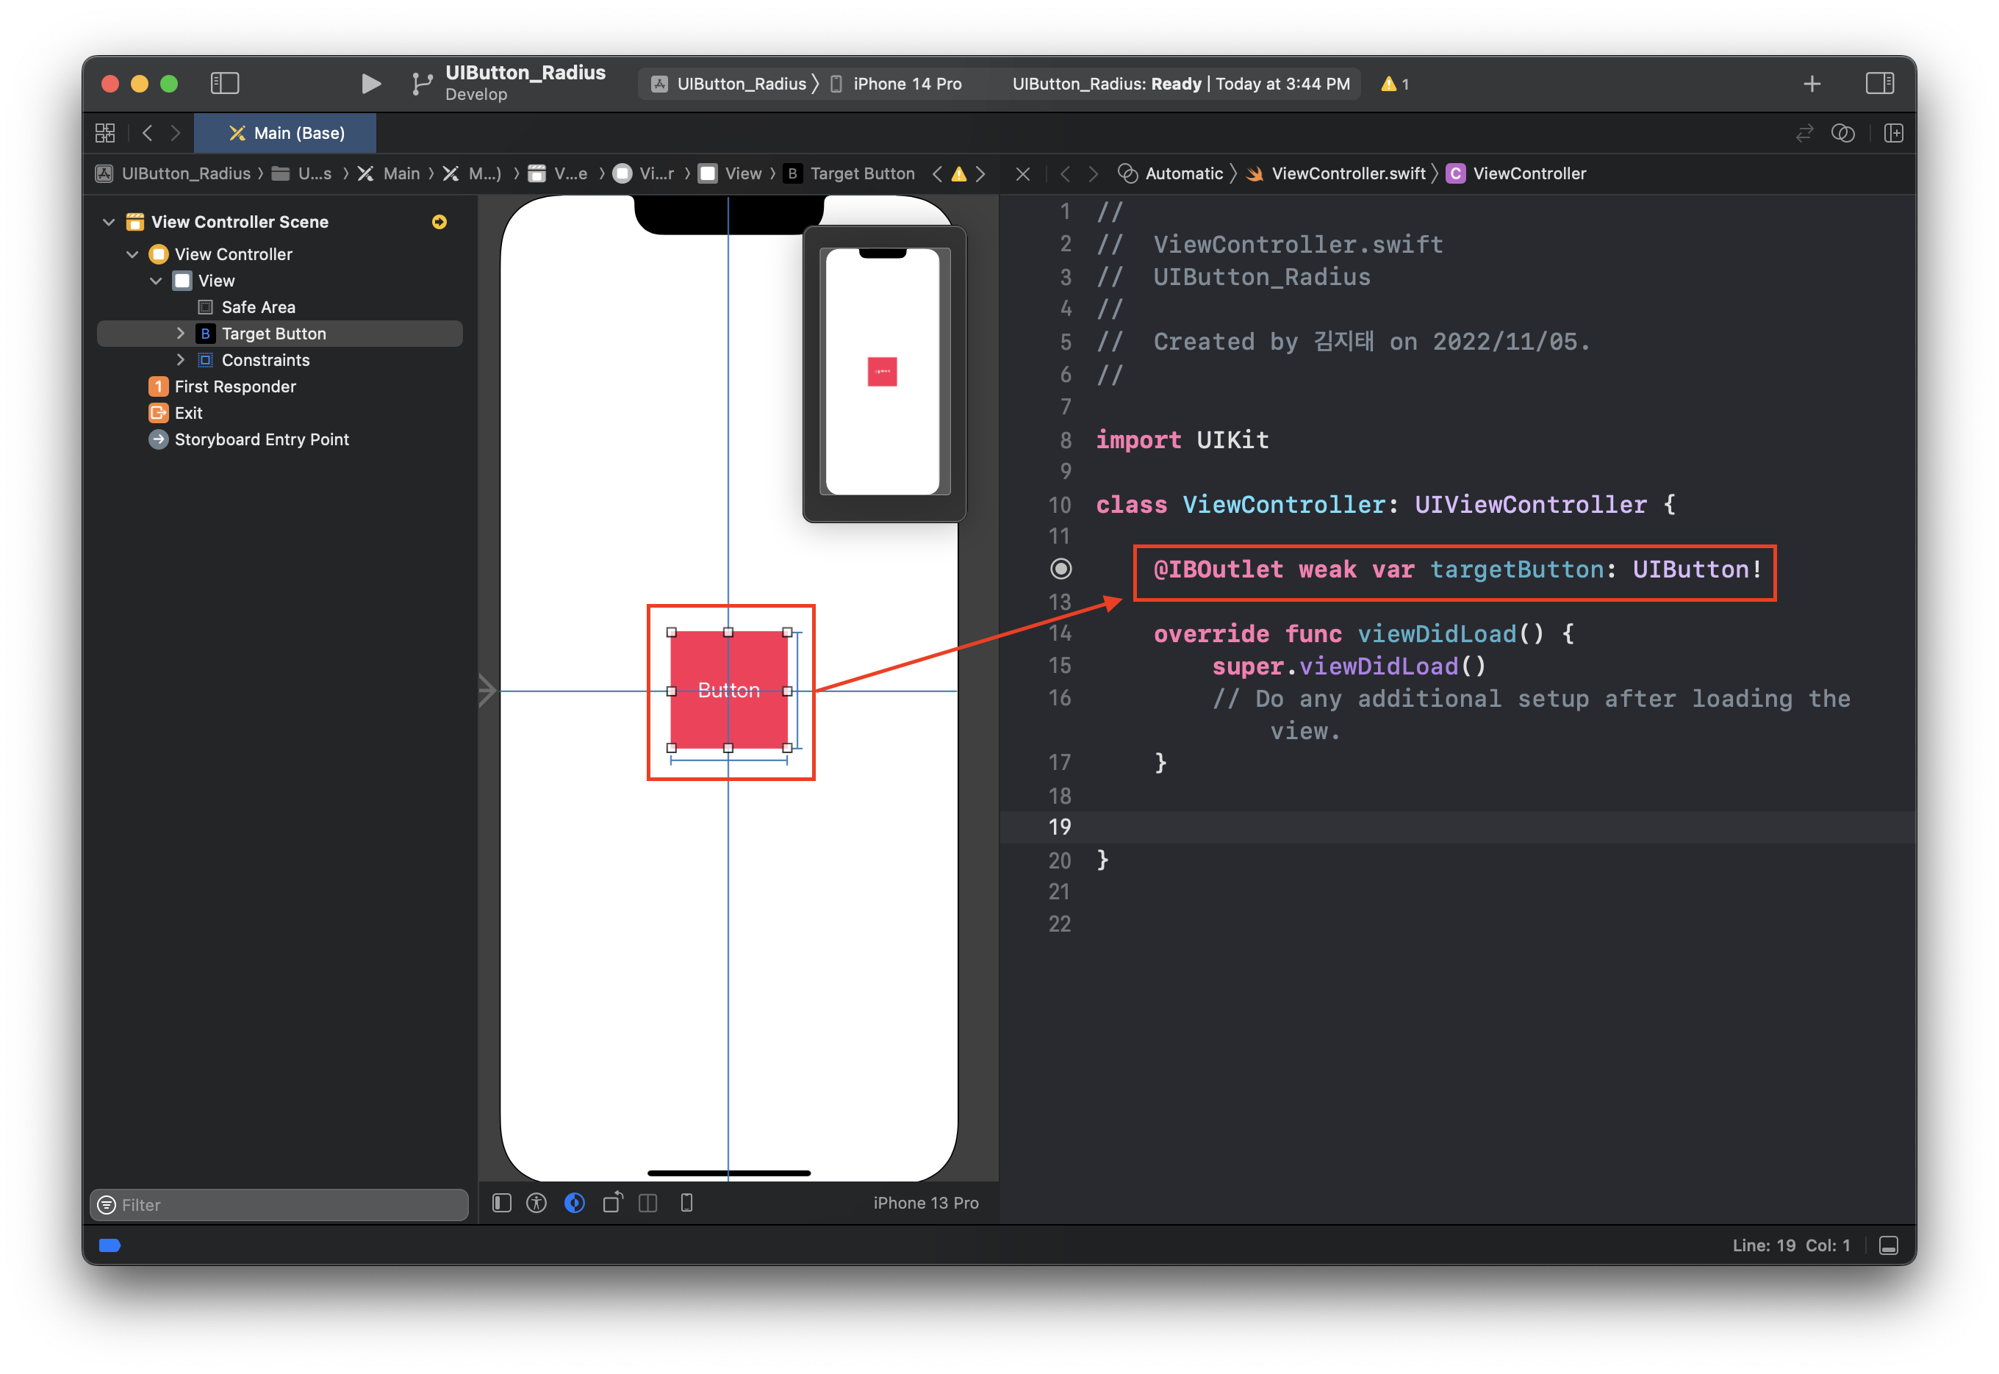The height and width of the screenshot is (1374, 1999).
Task: Click the related items grid icon
Action: 105,132
